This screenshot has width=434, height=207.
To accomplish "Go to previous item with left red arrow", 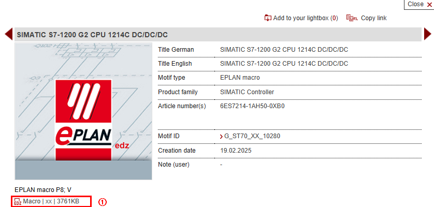I will (x=8, y=34).
